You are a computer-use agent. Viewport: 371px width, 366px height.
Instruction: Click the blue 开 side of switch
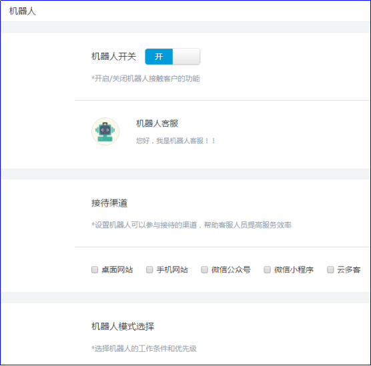pyautogui.click(x=159, y=57)
